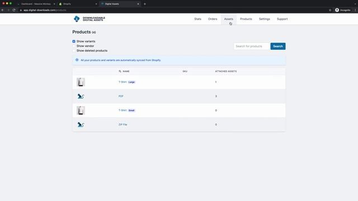Click the info icon in the sync notice

pos(77,60)
